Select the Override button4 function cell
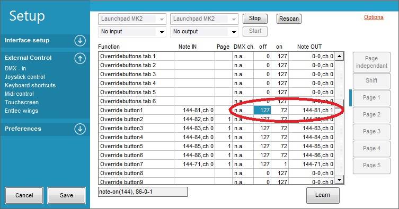Image resolution: width=399 pixels, height=209 pixels. click(x=136, y=137)
